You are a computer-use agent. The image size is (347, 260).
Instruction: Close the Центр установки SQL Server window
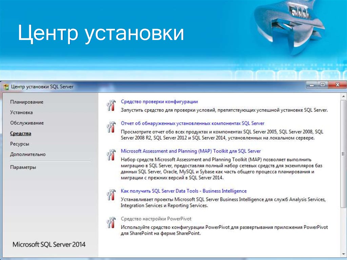337,85
